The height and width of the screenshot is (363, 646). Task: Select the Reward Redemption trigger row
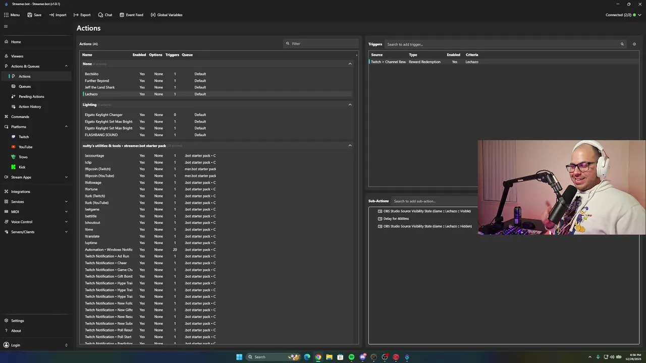(504, 62)
